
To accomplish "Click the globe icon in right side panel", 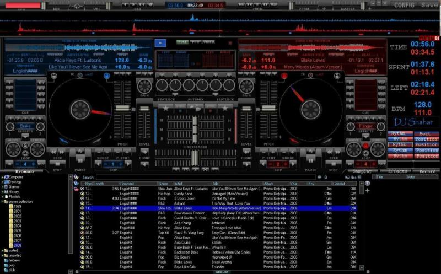I will click(x=367, y=184).
